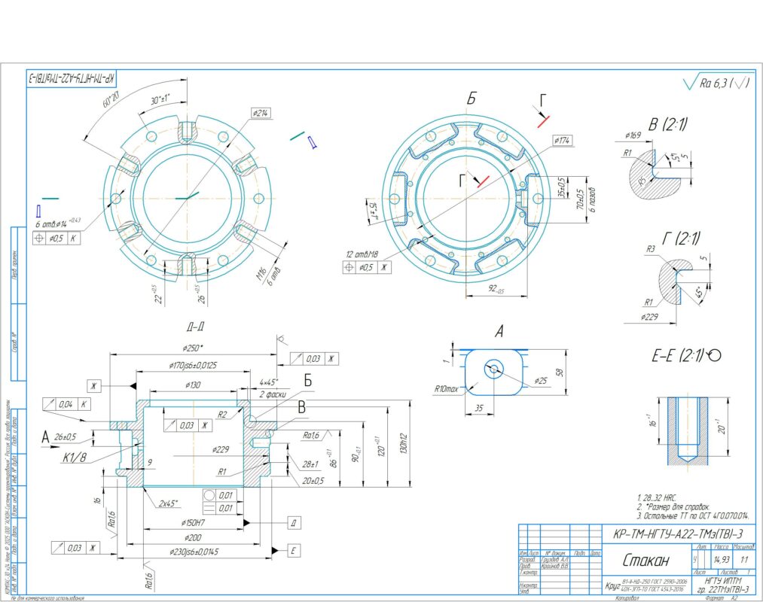Click the '28±1' dimension
This screenshot has width=763, height=602.
[310, 464]
